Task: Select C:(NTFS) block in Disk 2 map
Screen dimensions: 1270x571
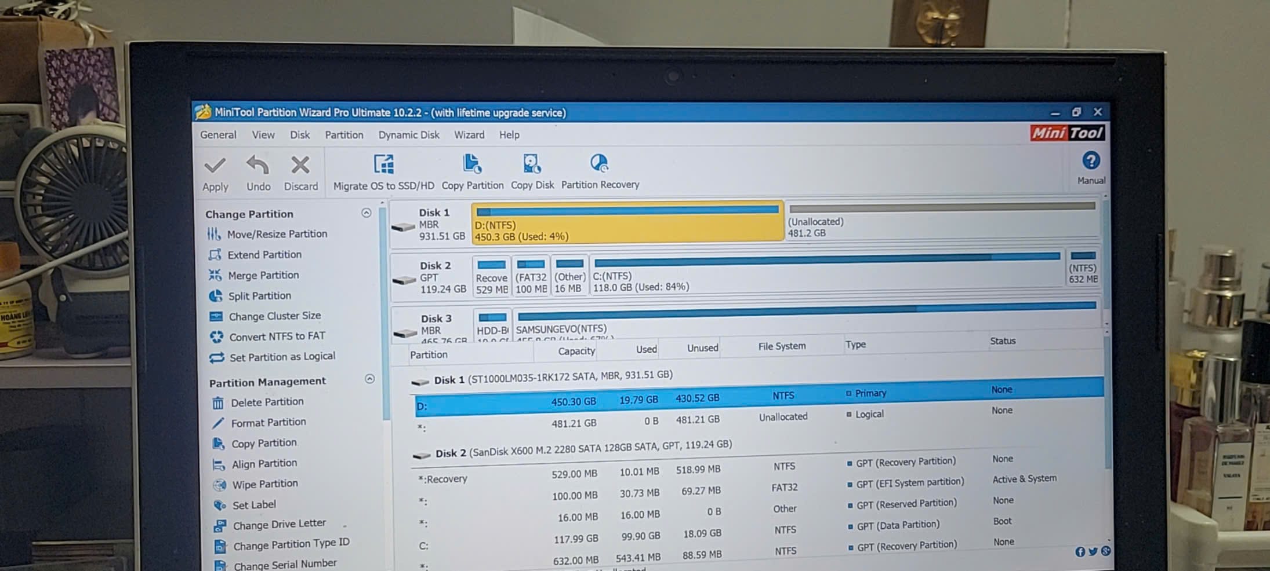Action: click(x=827, y=273)
